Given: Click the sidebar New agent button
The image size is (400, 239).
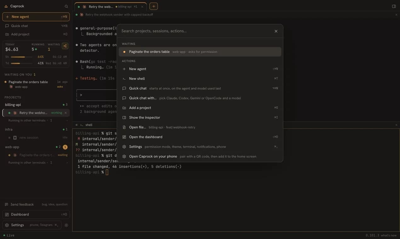Looking at the screenshot, I should [36, 17].
